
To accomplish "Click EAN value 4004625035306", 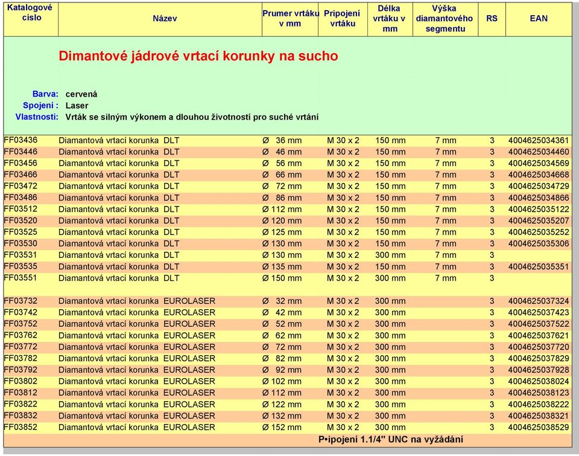I will (x=539, y=244).
